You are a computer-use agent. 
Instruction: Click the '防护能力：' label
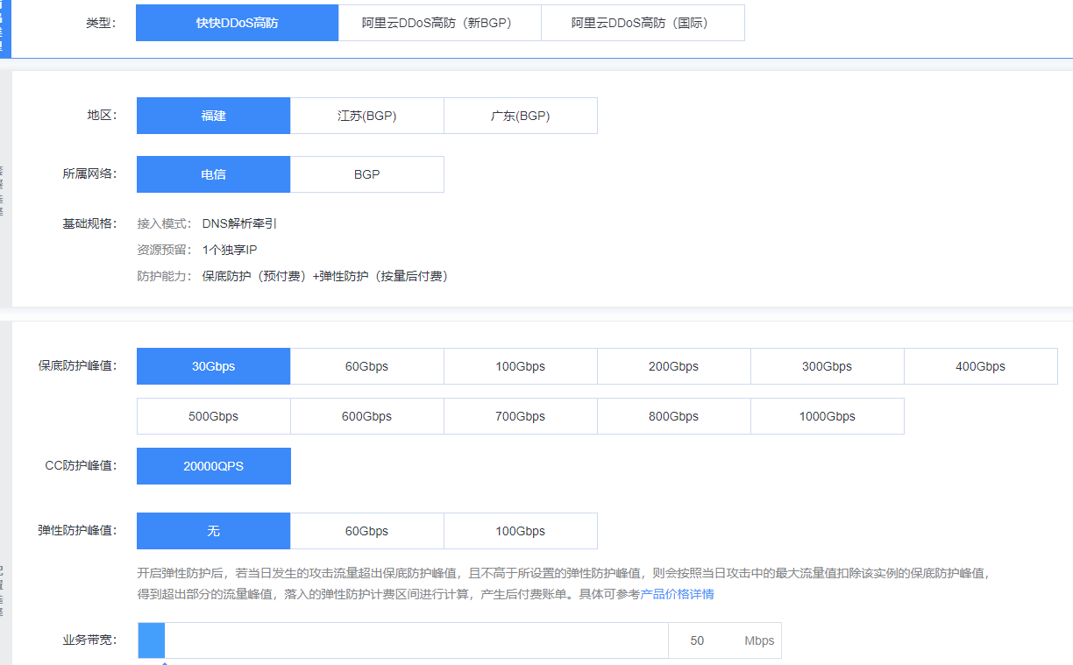click(165, 276)
